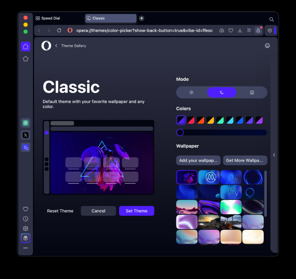Switch to the Speed Dial tab
This screenshot has width=296, height=279.
click(x=48, y=18)
